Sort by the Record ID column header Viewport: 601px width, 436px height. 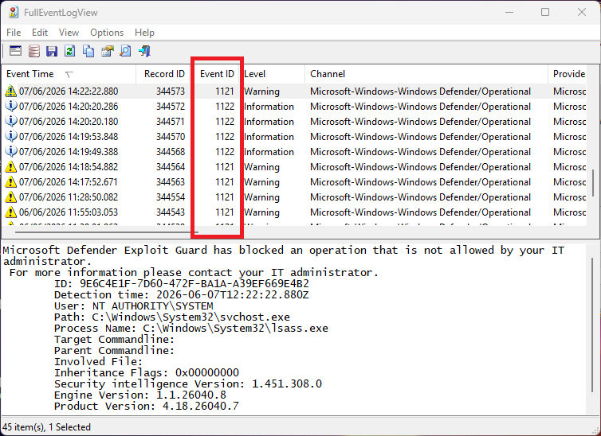pyautogui.click(x=164, y=74)
